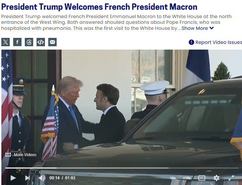Viewport: 242px width, 185px height.
Task: Seek on the video progress bar
Action: pyautogui.click(x=122, y=168)
